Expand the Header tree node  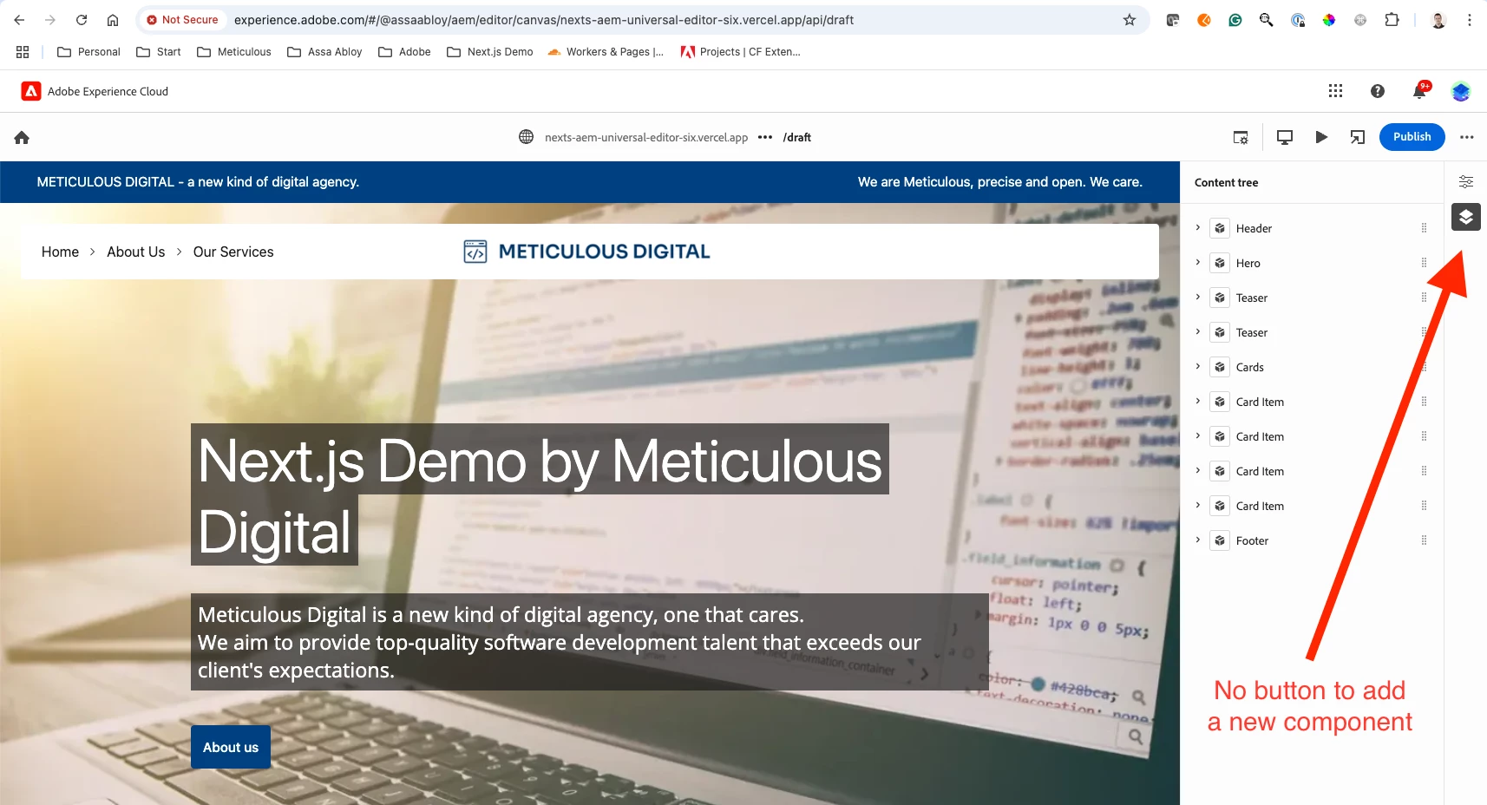pos(1198,228)
